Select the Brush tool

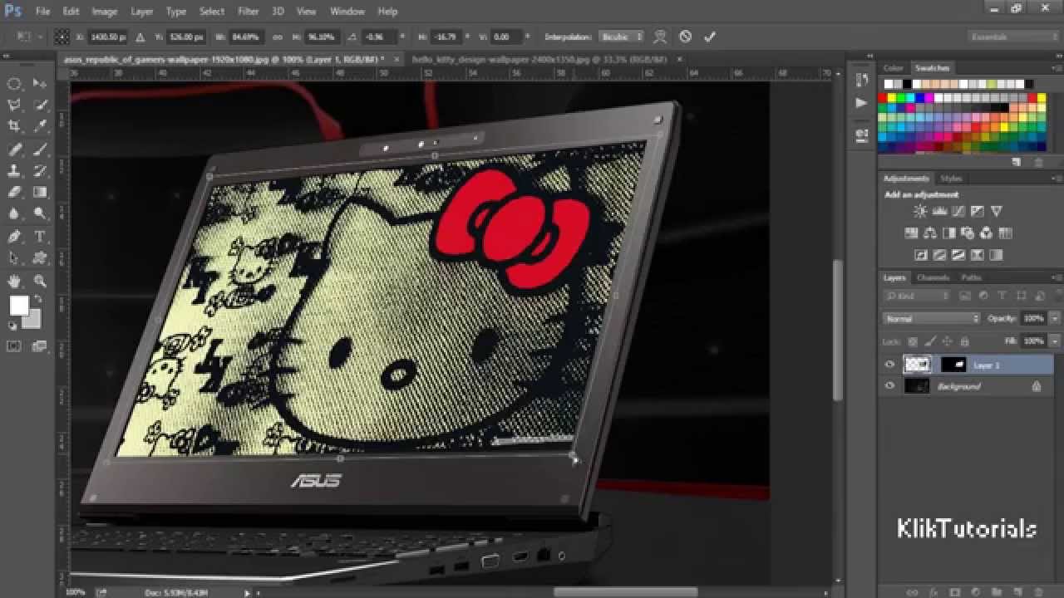[40, 149]
